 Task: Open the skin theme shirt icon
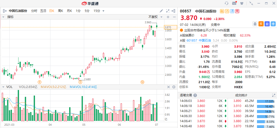[x=242, y=3]
